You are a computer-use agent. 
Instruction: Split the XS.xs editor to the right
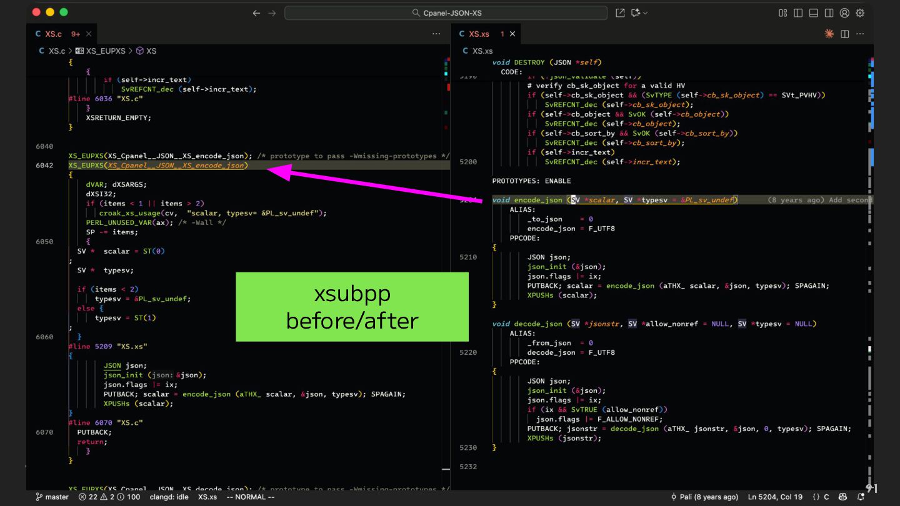click(x=844, y=34)
